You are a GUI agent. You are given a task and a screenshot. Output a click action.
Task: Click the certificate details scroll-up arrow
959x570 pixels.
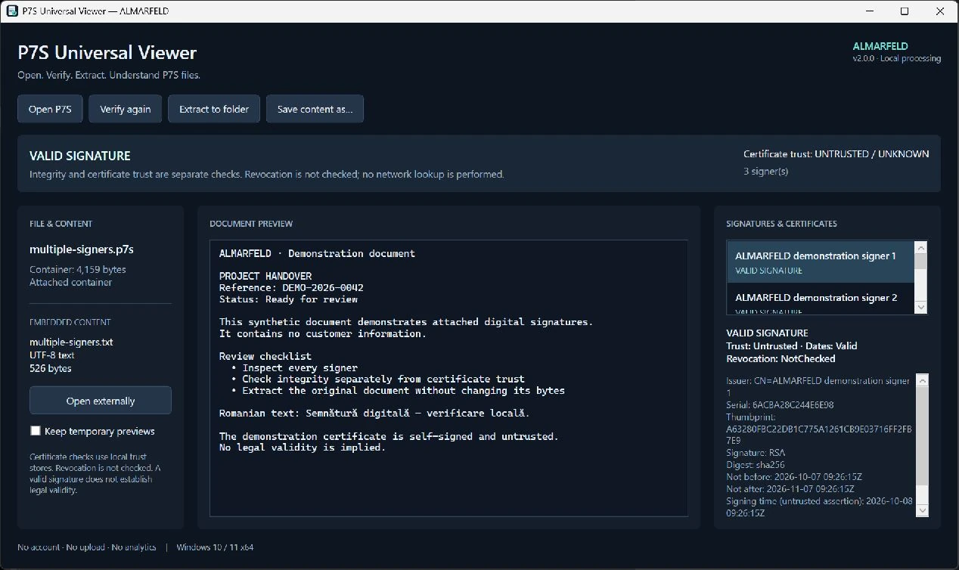tap(922, 379)
